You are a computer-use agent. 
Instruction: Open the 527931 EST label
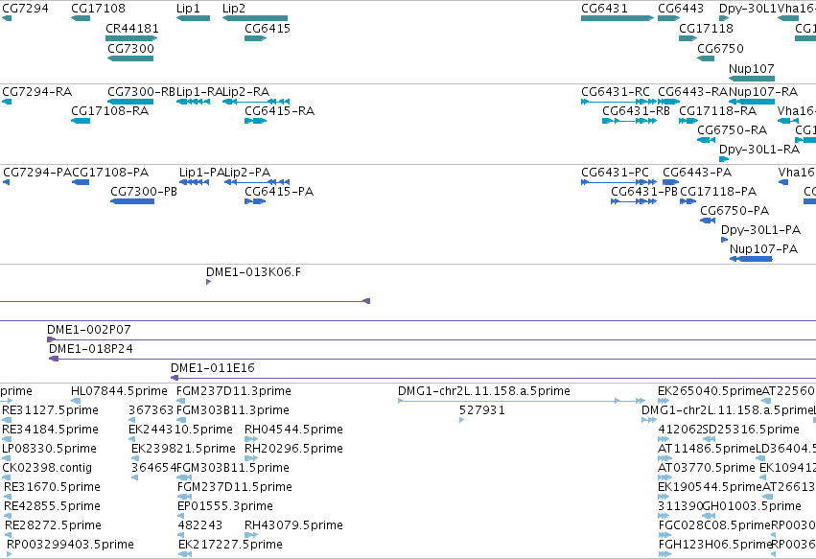482,410
